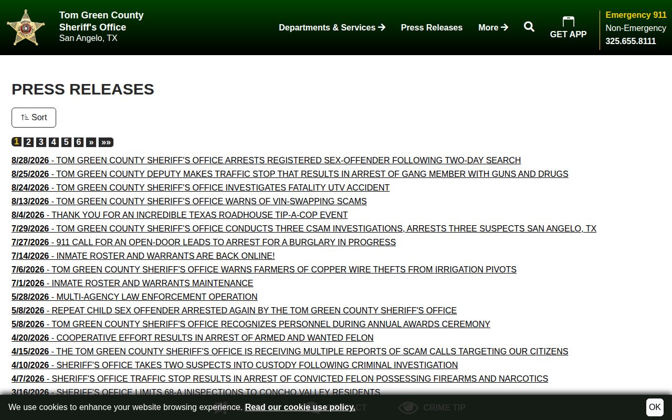672x420 pixels.
Task: Read our cookie use policy link
Action: pos(300,407)
